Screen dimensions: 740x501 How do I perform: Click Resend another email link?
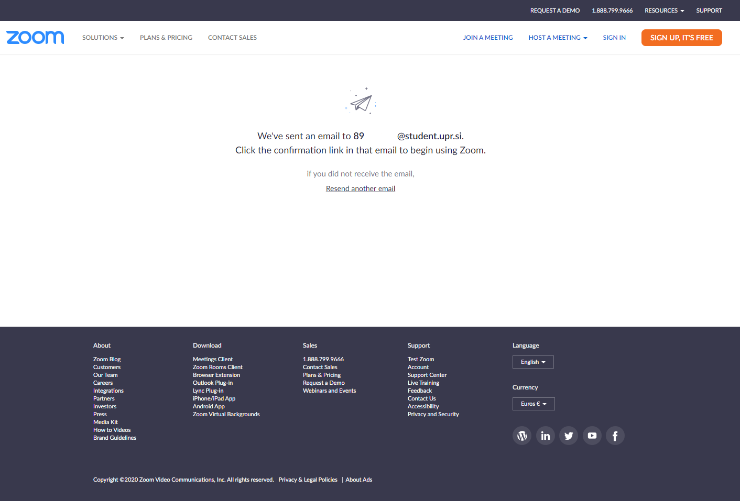coord(361,188)
